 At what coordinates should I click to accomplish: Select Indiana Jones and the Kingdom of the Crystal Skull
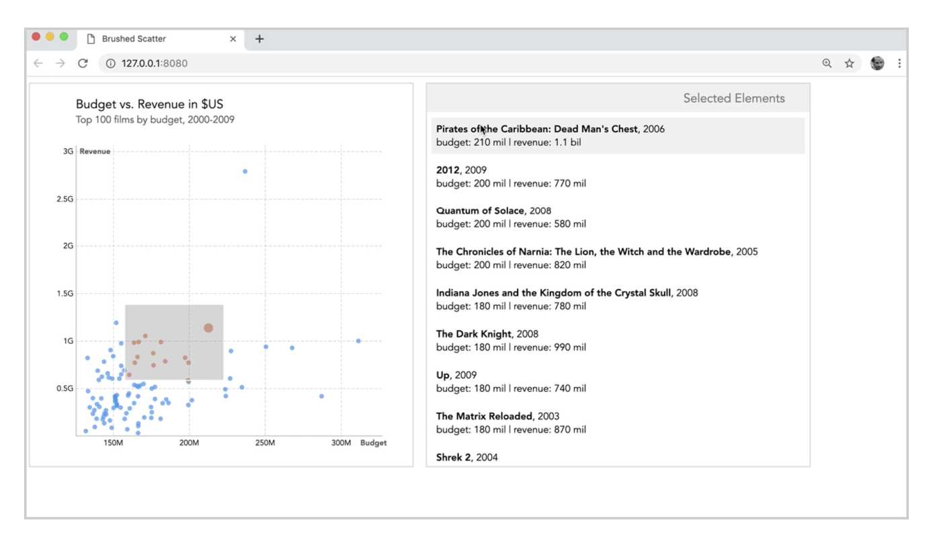(618, 300)
